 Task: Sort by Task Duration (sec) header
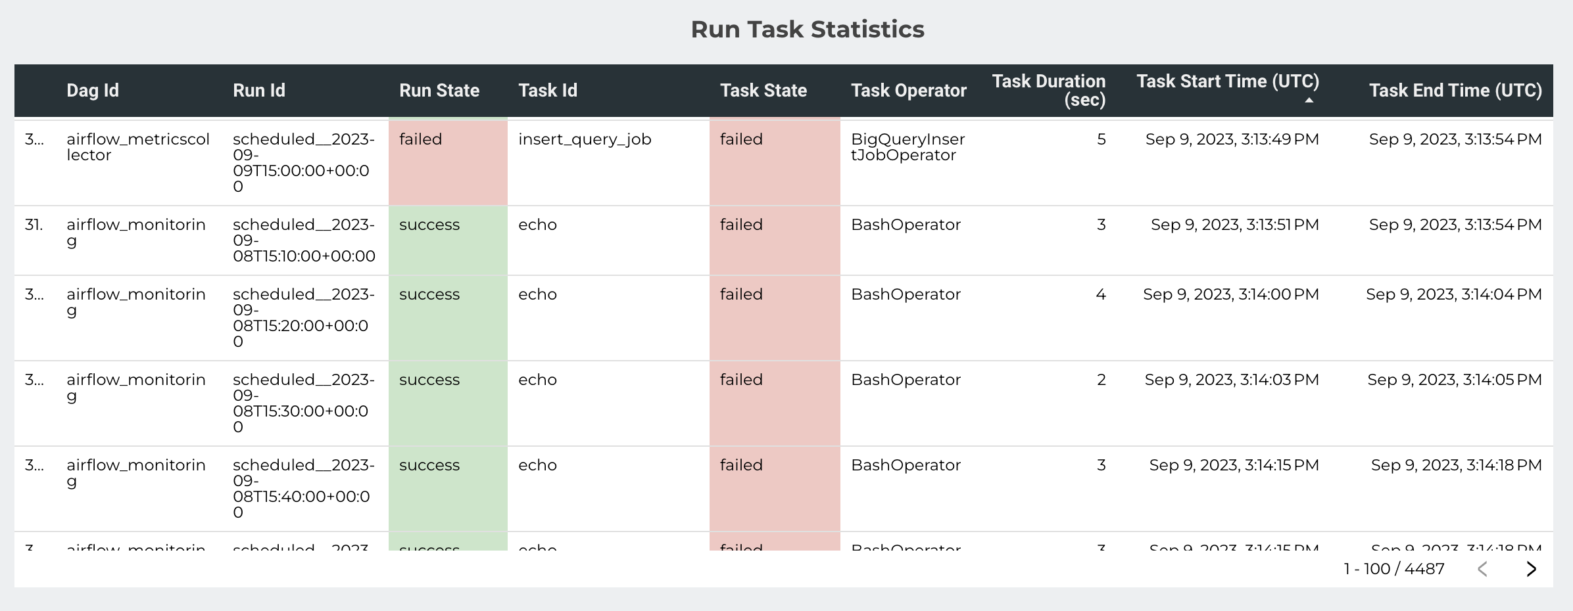(x=1048, y=91)
